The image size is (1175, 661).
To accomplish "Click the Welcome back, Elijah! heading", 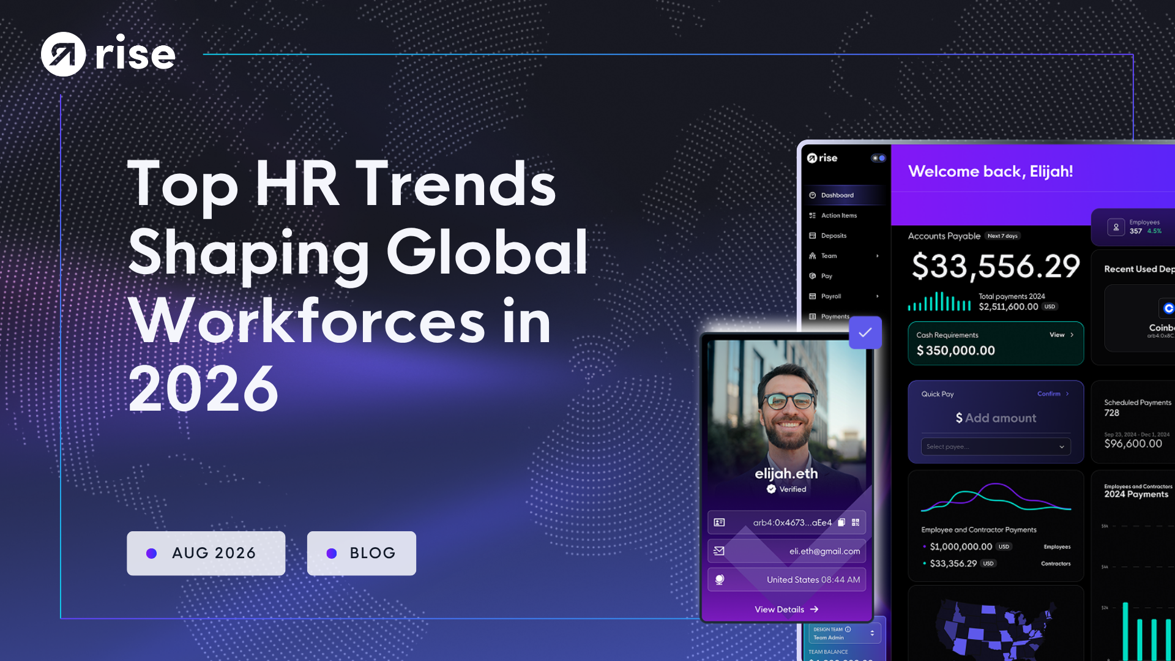I will [x=990, y=171].
